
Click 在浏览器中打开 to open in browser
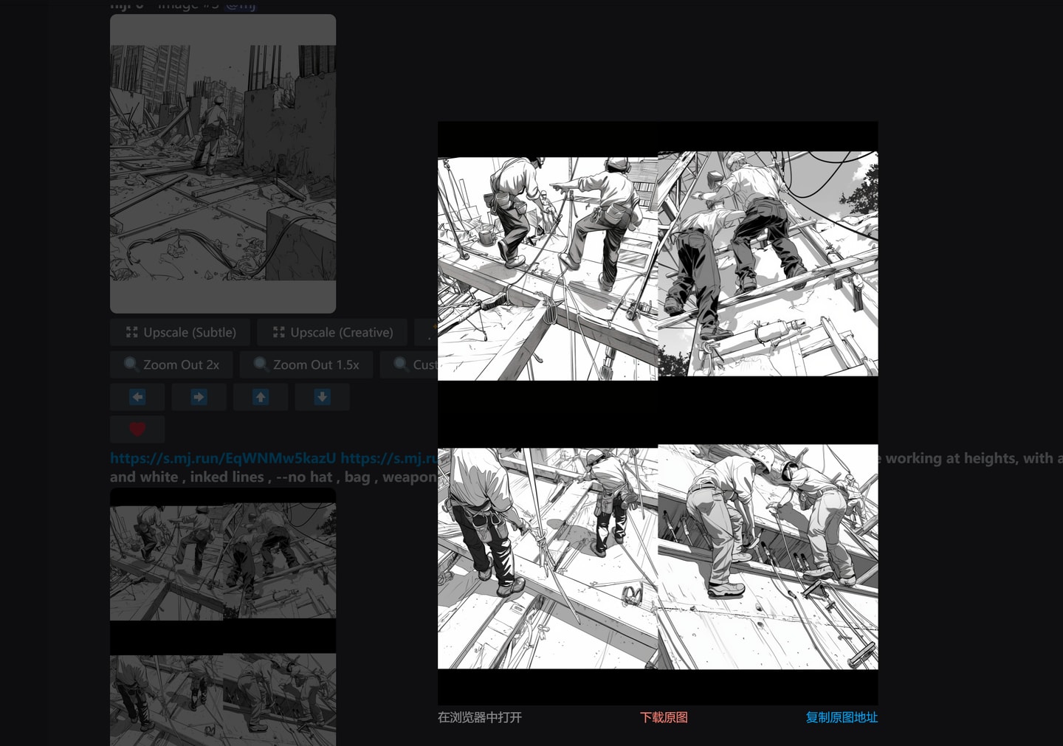480,717
